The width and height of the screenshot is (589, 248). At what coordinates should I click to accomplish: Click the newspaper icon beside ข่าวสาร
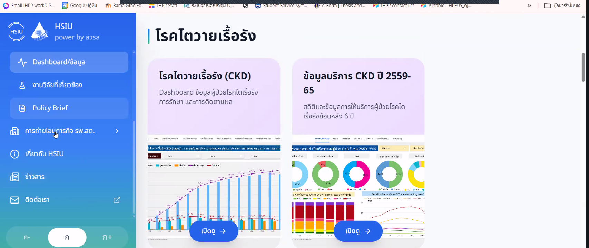pyautogui.click(x=14, y=177)
